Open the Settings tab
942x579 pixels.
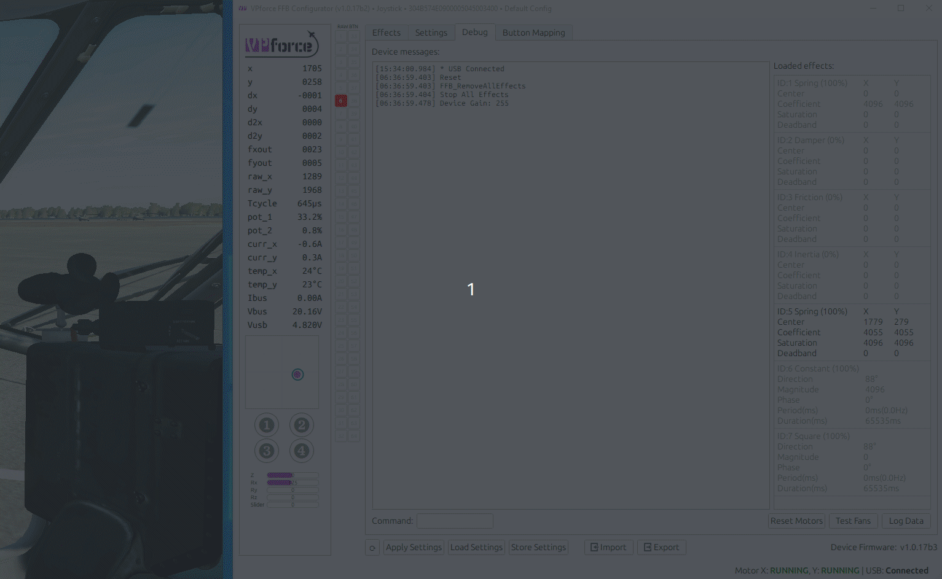pos(431,32)
